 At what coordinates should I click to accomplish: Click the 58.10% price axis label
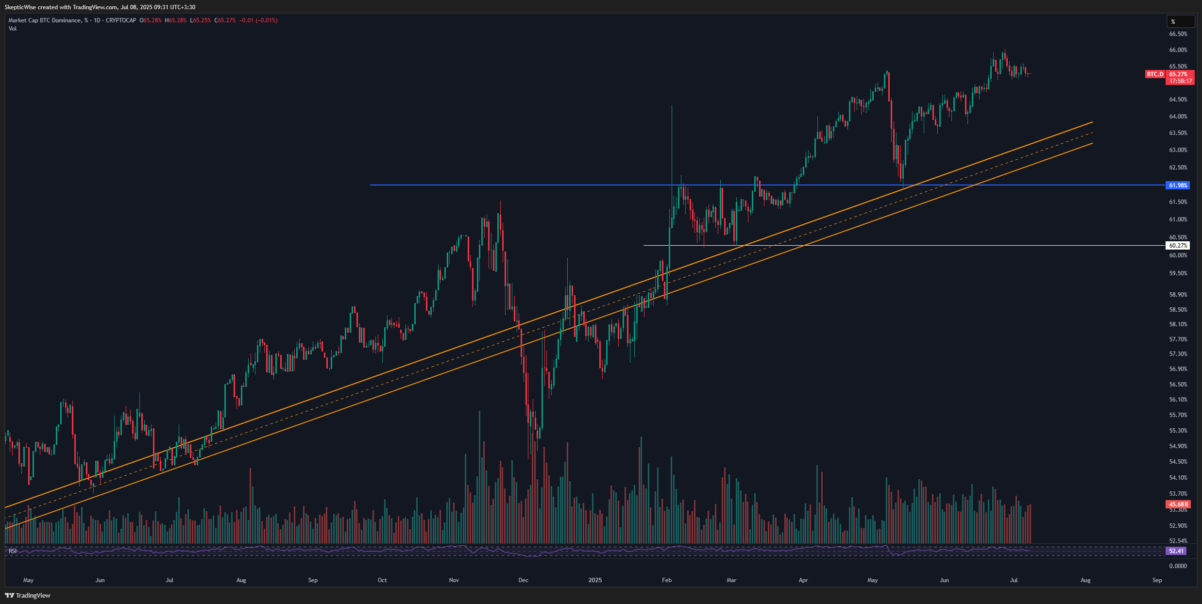pos(1178,324)
